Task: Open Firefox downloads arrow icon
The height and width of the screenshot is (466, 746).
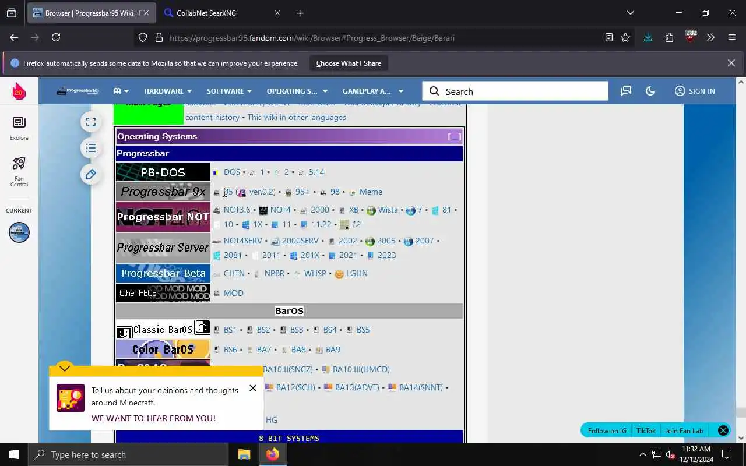Action: point(648,37)
